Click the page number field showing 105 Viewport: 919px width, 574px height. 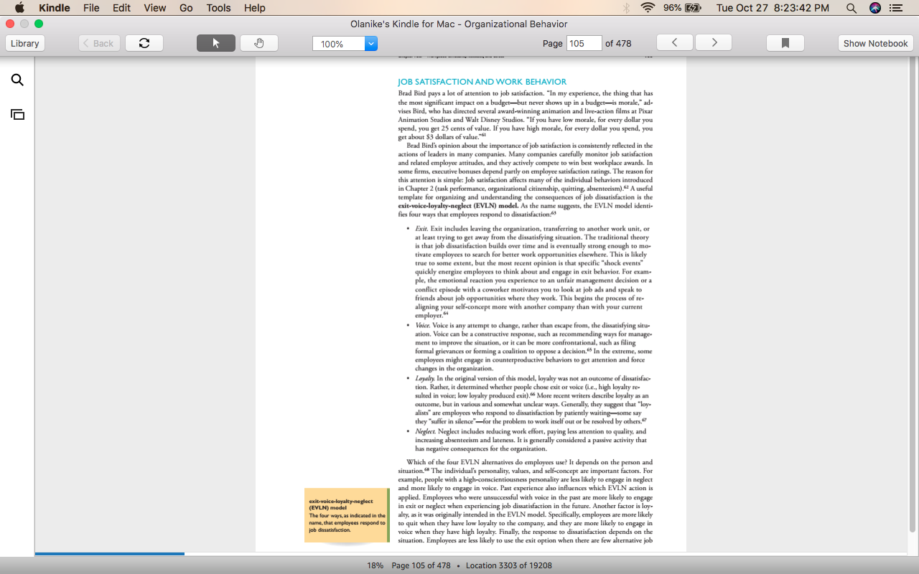click(584, 43)
